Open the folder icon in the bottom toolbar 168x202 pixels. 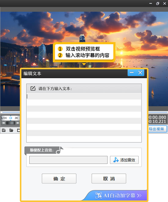pos(11,130)
